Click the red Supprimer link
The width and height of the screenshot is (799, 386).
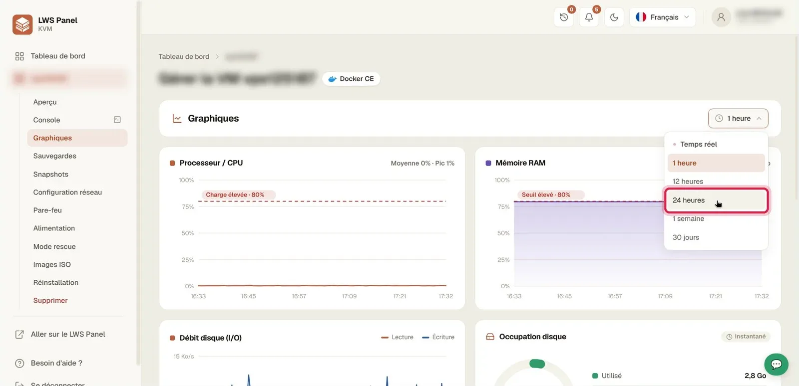pyautogui.click(x=50, y=301)
